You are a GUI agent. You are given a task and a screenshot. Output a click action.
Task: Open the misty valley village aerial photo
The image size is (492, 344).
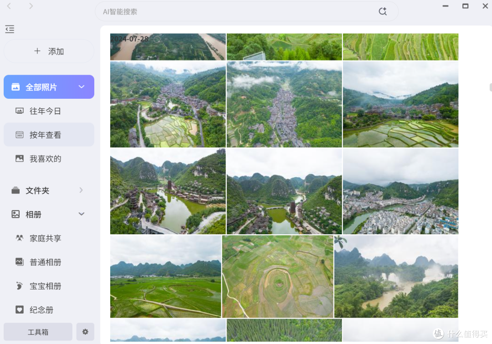click(x=284, y=104)
